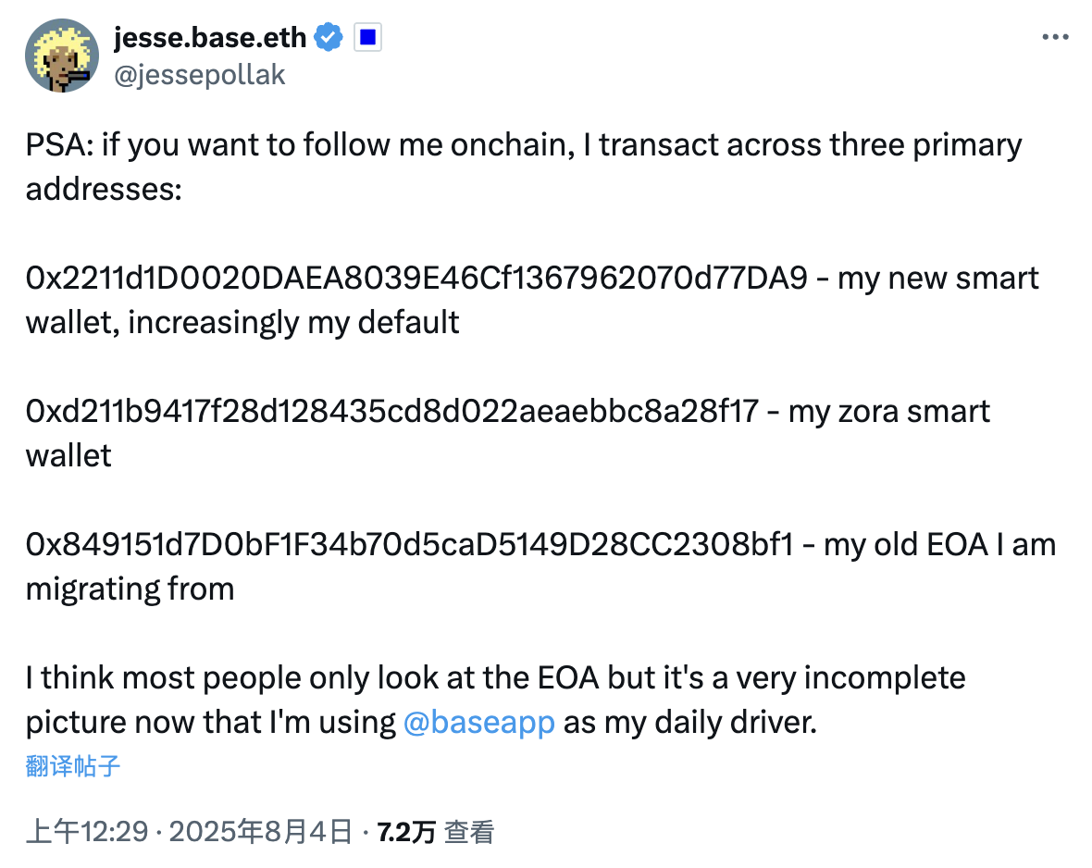This screenshot has height=868, width=1092.
Task: Click the 'migrating from' text line
Action: [130, 589]
